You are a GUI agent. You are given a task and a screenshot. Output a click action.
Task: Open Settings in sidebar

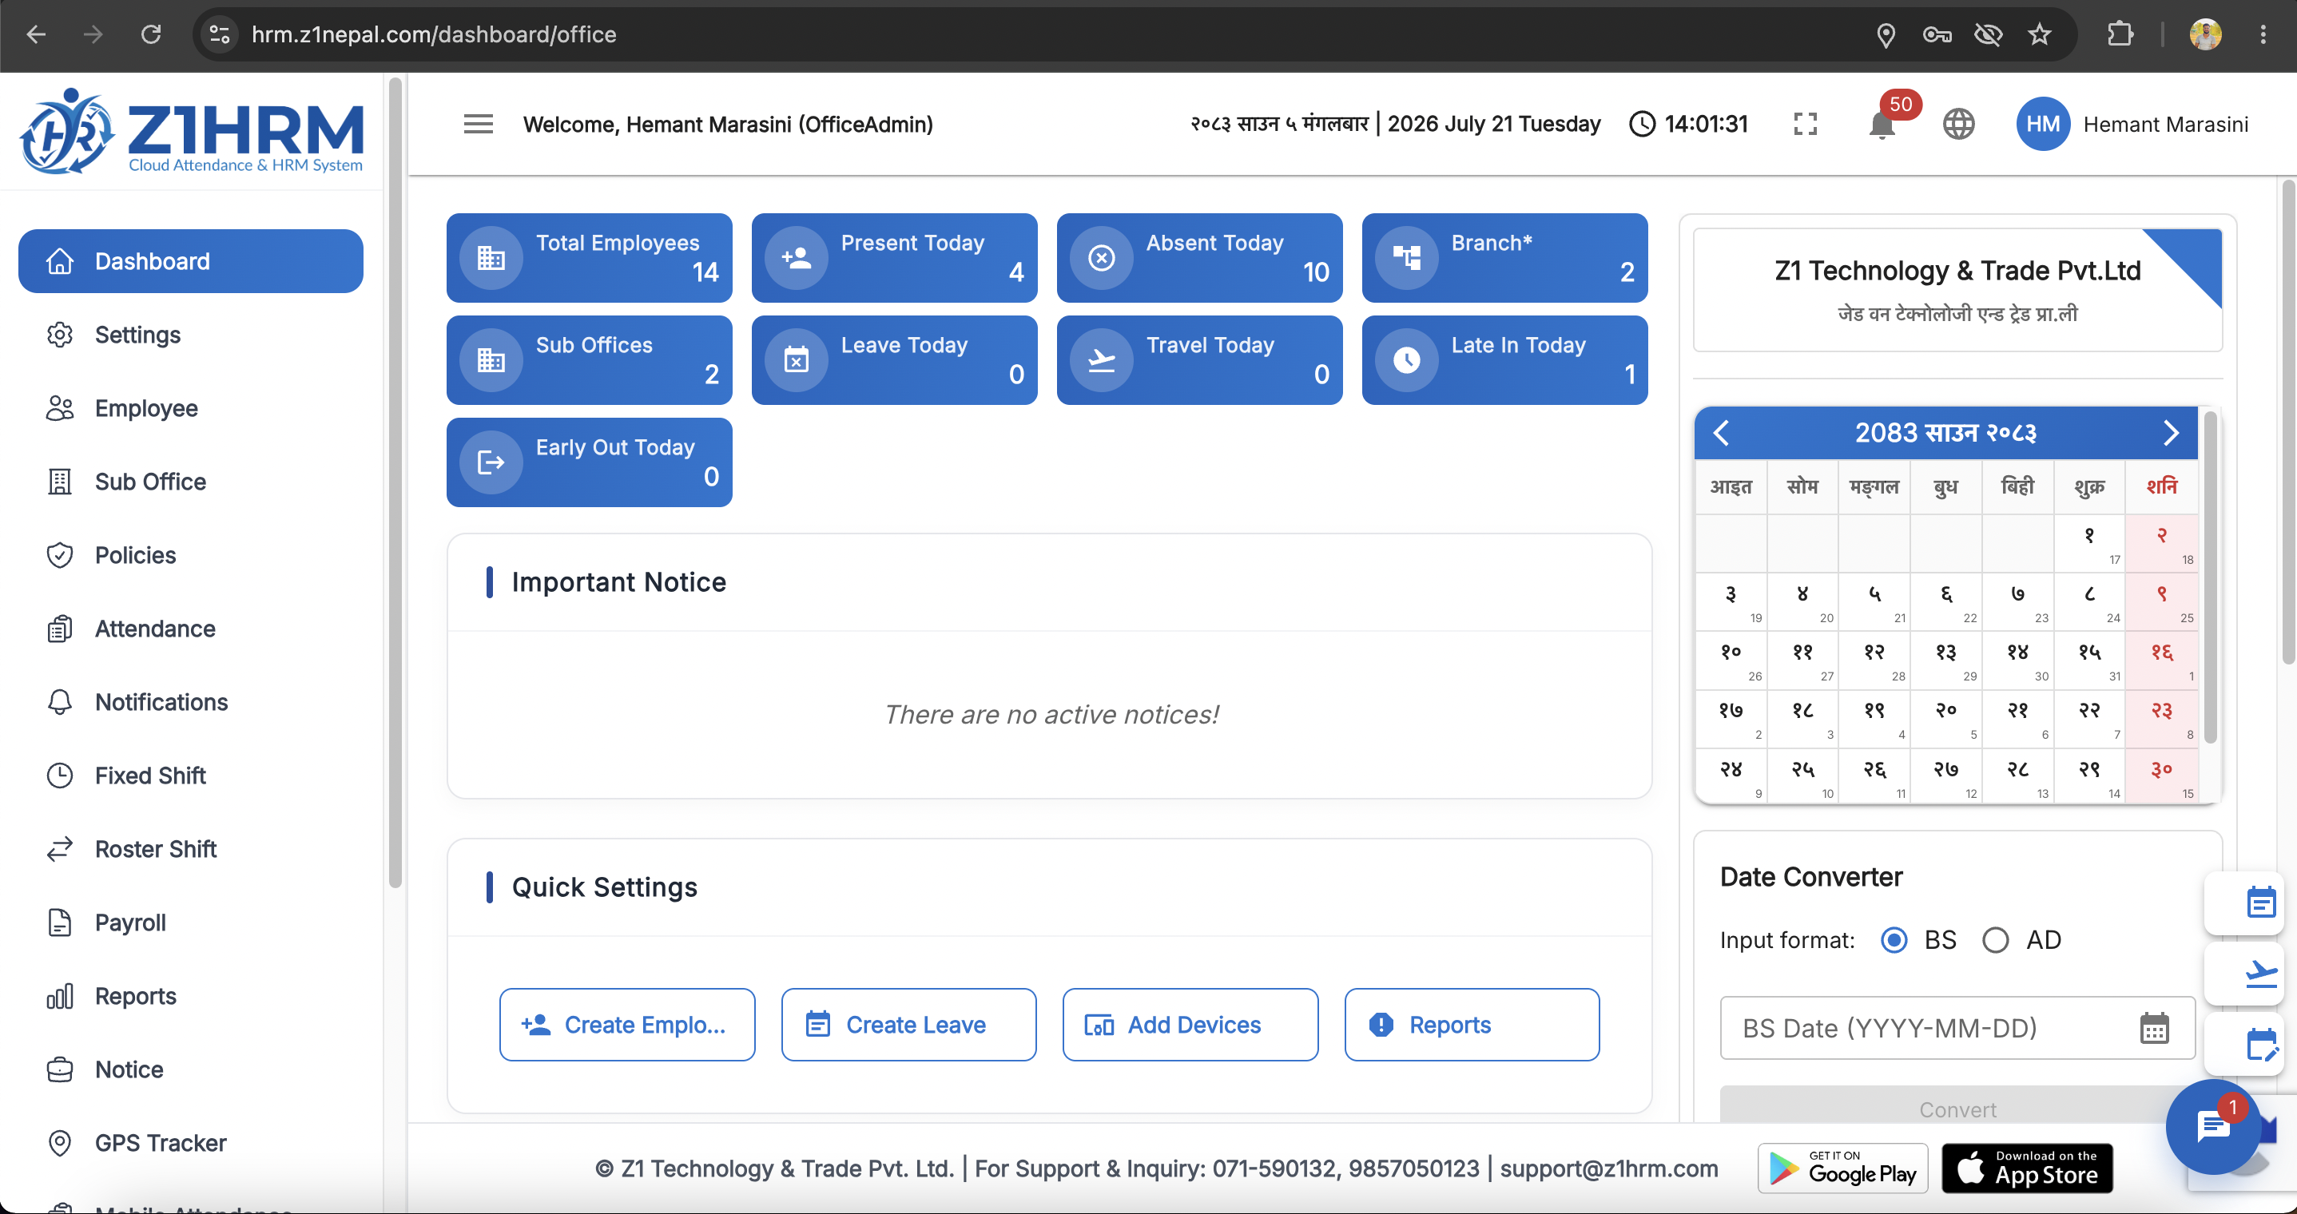click(x=191, y=335)
